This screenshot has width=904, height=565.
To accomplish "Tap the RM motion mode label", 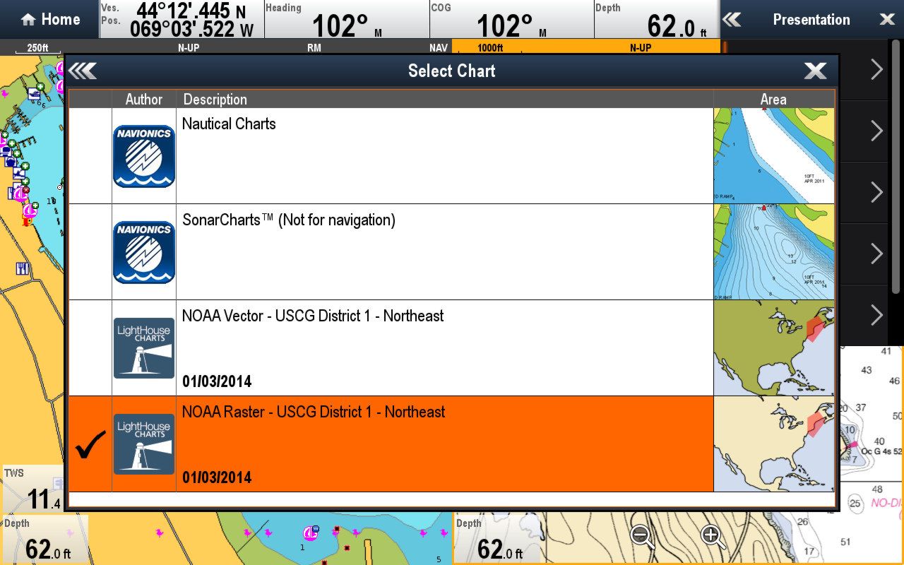I will pos(314,48).
